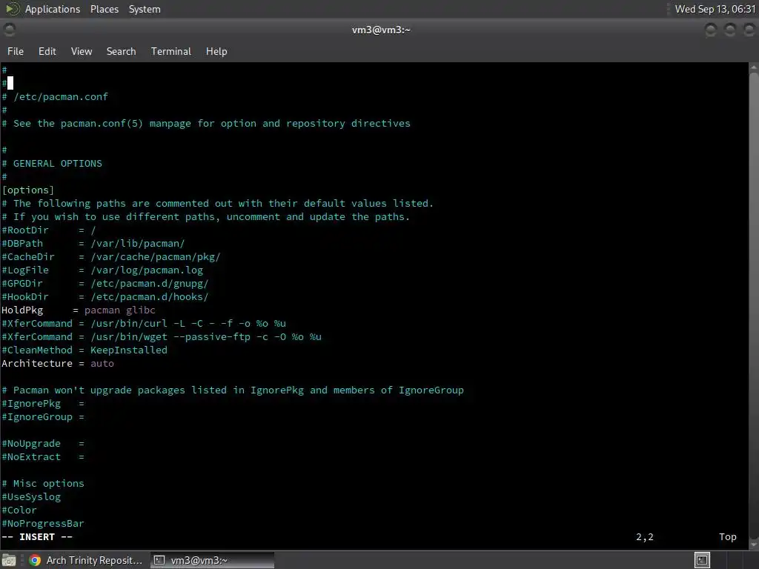Click the 'If you wish to use different paths' line
The width and height of the screenshot is (759, 569).
click(206, 217)
